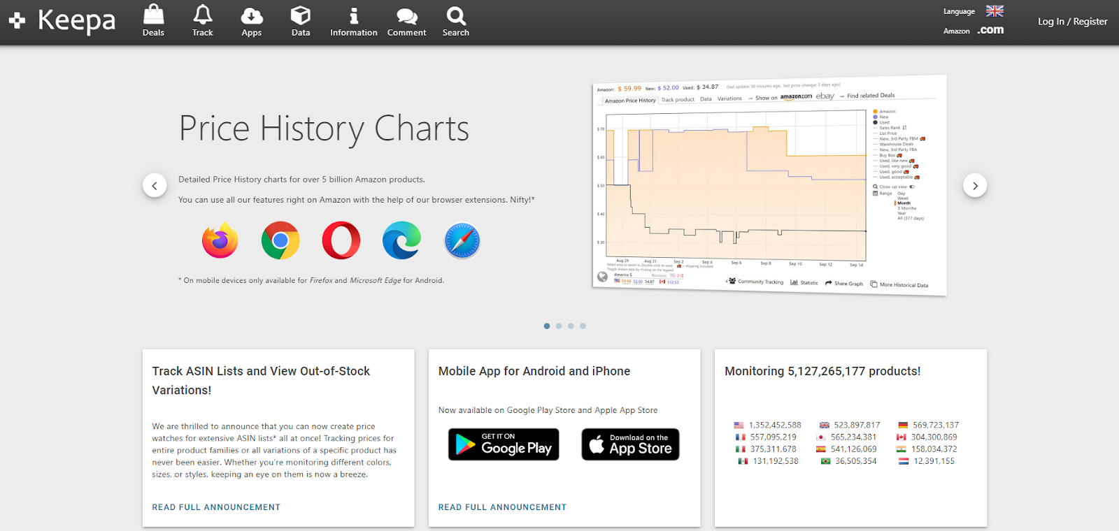Switch to the second carousel slide dot
Screen dimensions: 1119x531
pyautogui.click(x=559, y=326)
